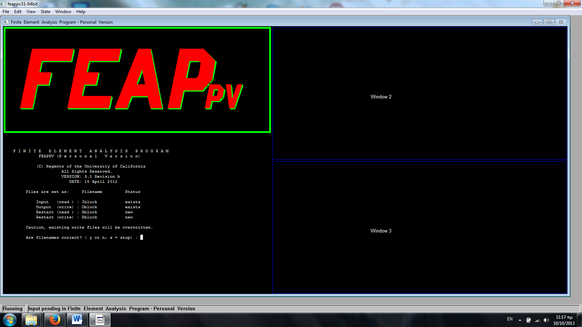
Task: Click the 'Input pending' status bar message
Action: pos(112,308)
